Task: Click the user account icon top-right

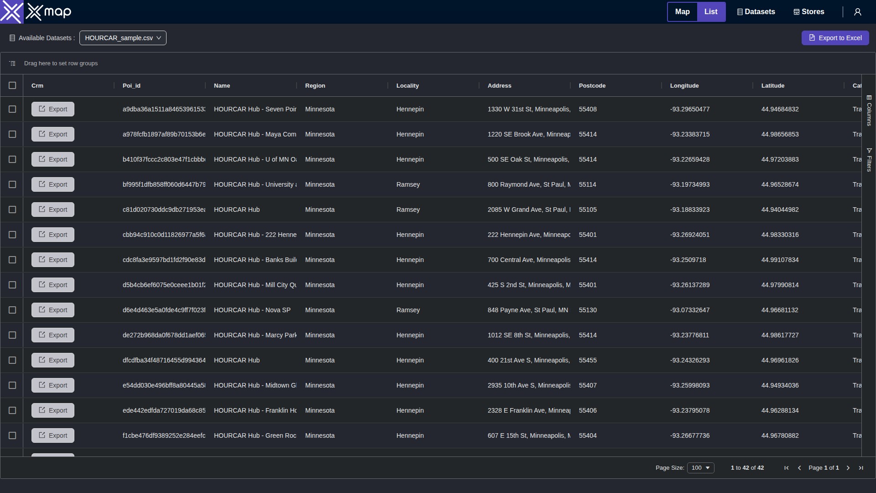Action: [857, 11]
